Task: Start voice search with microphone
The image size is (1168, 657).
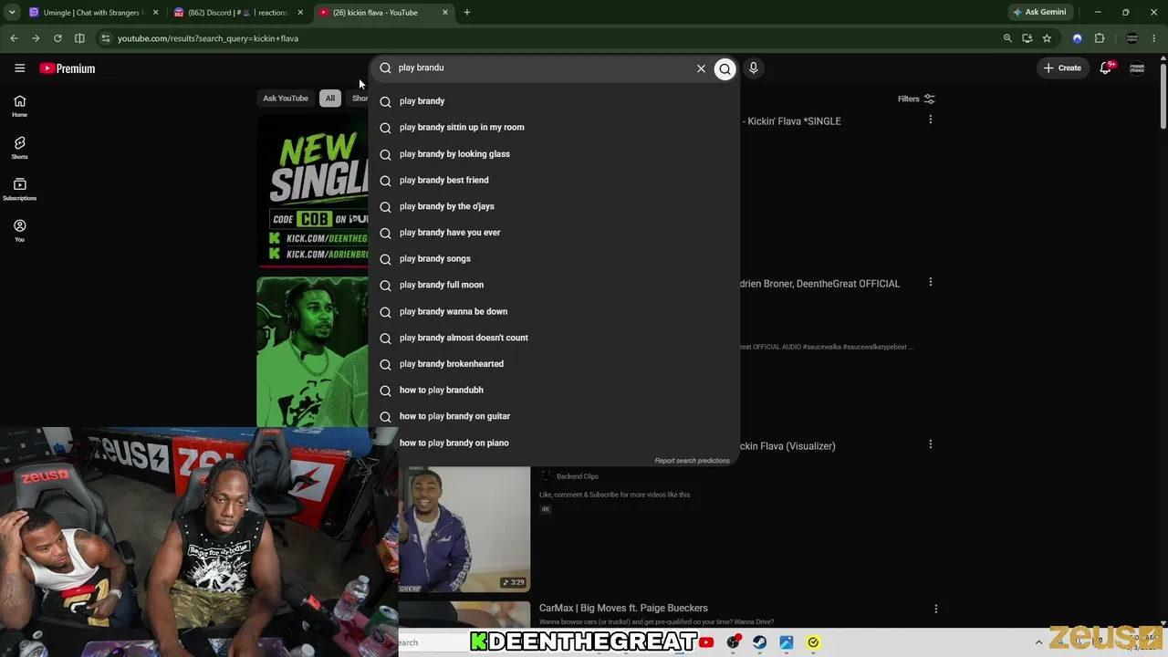Action: point(753,68)
